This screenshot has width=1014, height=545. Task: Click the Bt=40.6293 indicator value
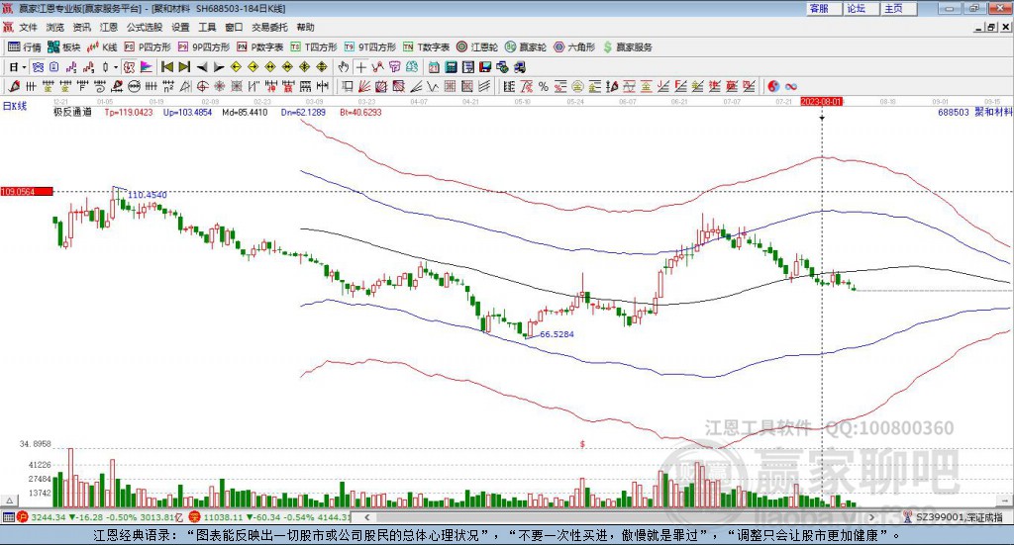point(360,112)
